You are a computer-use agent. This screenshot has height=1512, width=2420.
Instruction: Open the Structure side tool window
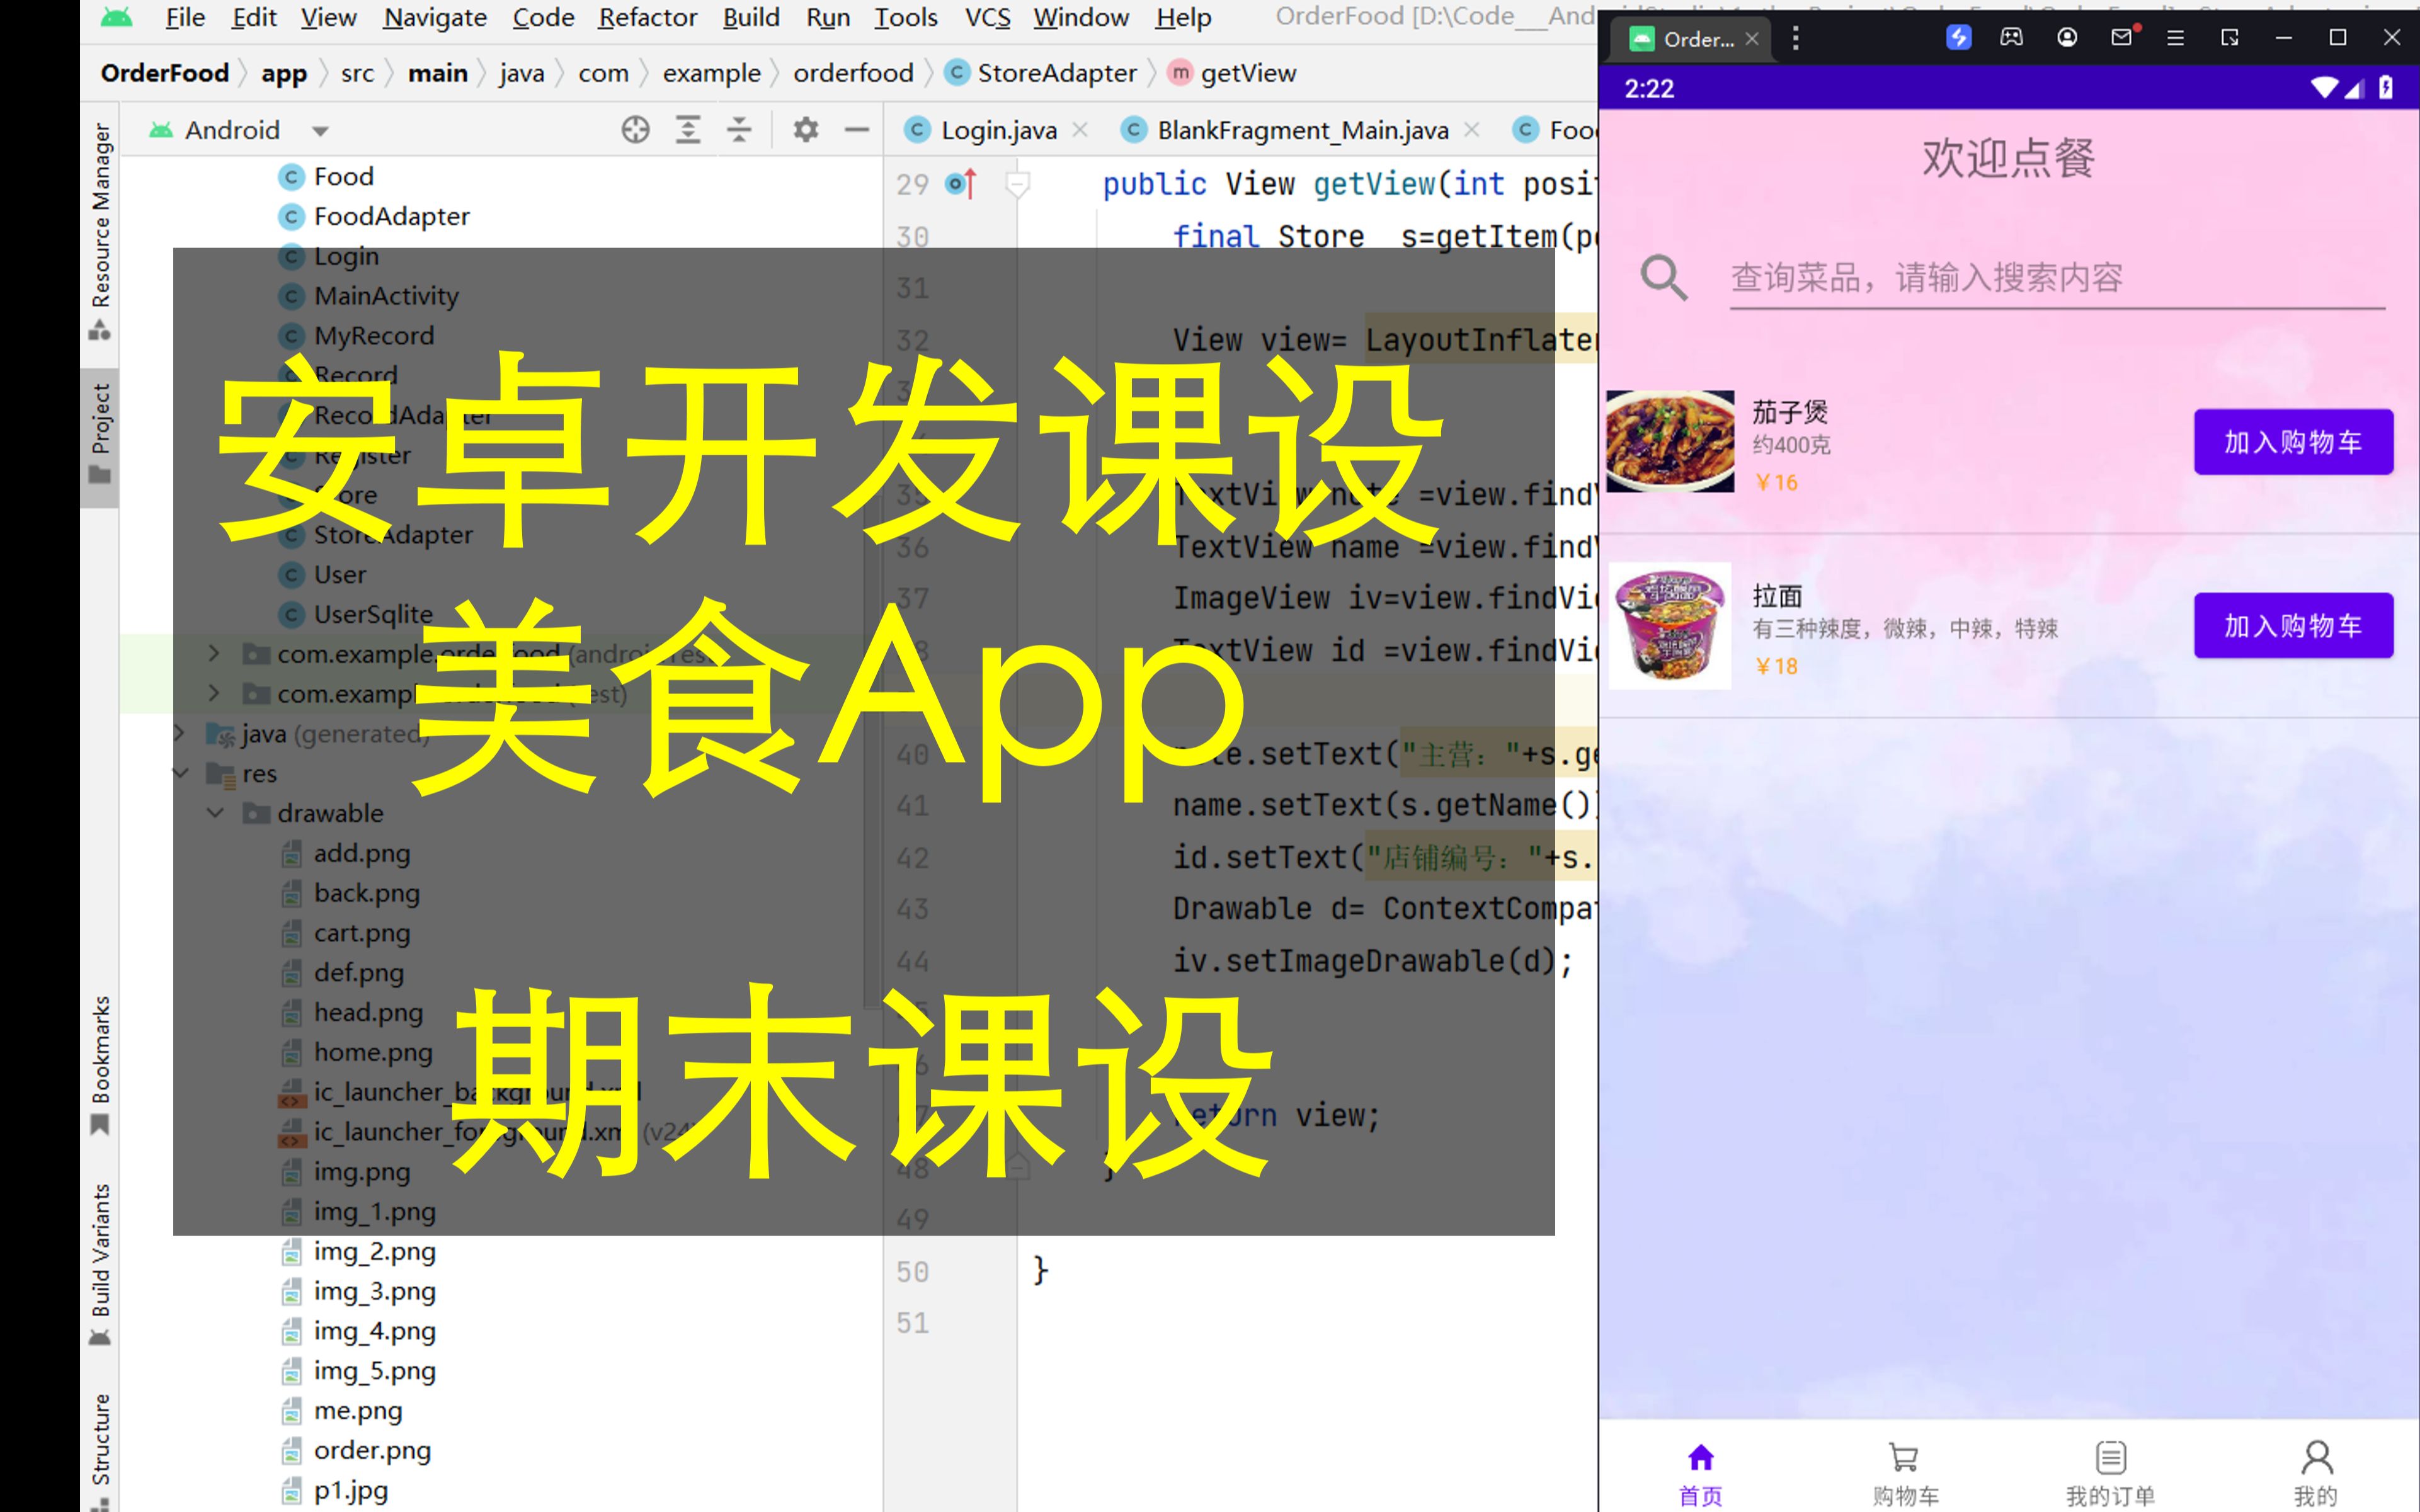tap(100, 1450)
